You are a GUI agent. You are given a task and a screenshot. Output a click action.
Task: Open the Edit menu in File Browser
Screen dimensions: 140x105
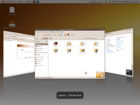click(x=40, y=32)
